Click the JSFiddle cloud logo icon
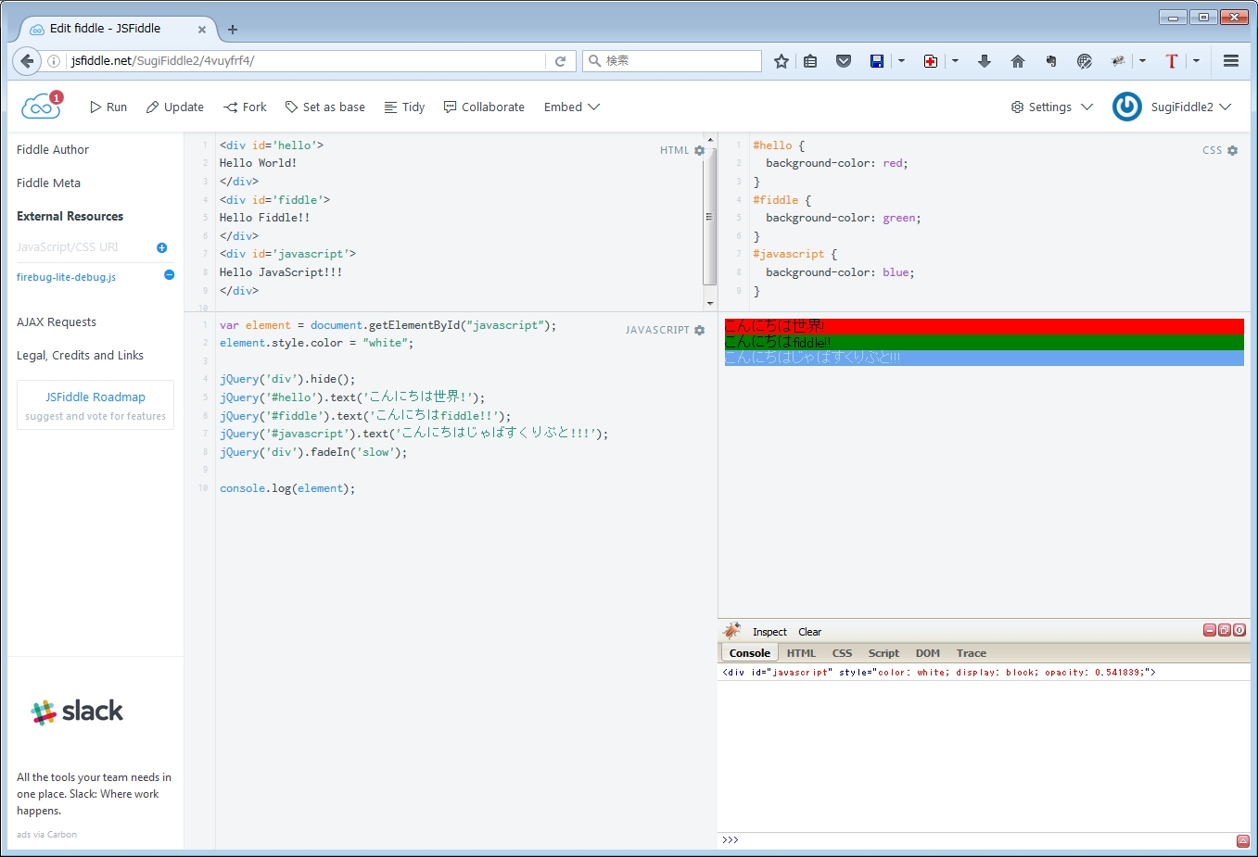Image resolution: width=1258 pixels, height=857 pixels. (41, 107)
